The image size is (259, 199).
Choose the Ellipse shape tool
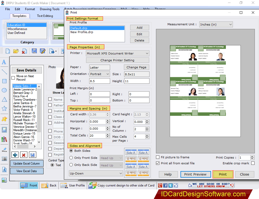tap(4, 90)
